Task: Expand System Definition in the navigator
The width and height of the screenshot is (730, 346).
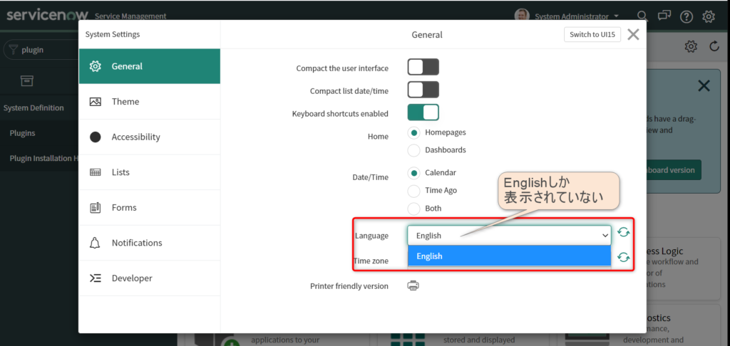Action: point(34,108)
